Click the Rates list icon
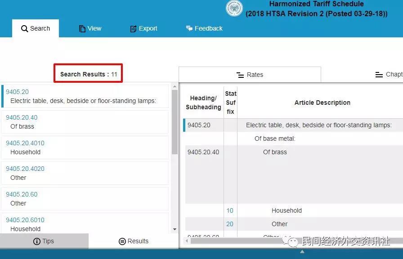Viewport: 403px width, 259px height. pos(240,75)
